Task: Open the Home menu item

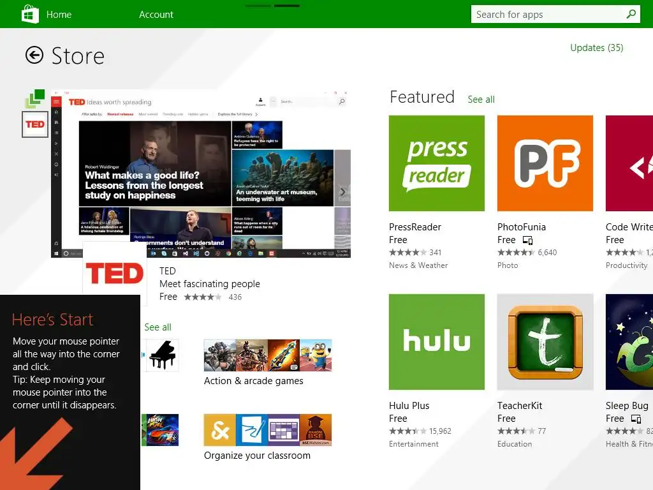Action: 59,15
